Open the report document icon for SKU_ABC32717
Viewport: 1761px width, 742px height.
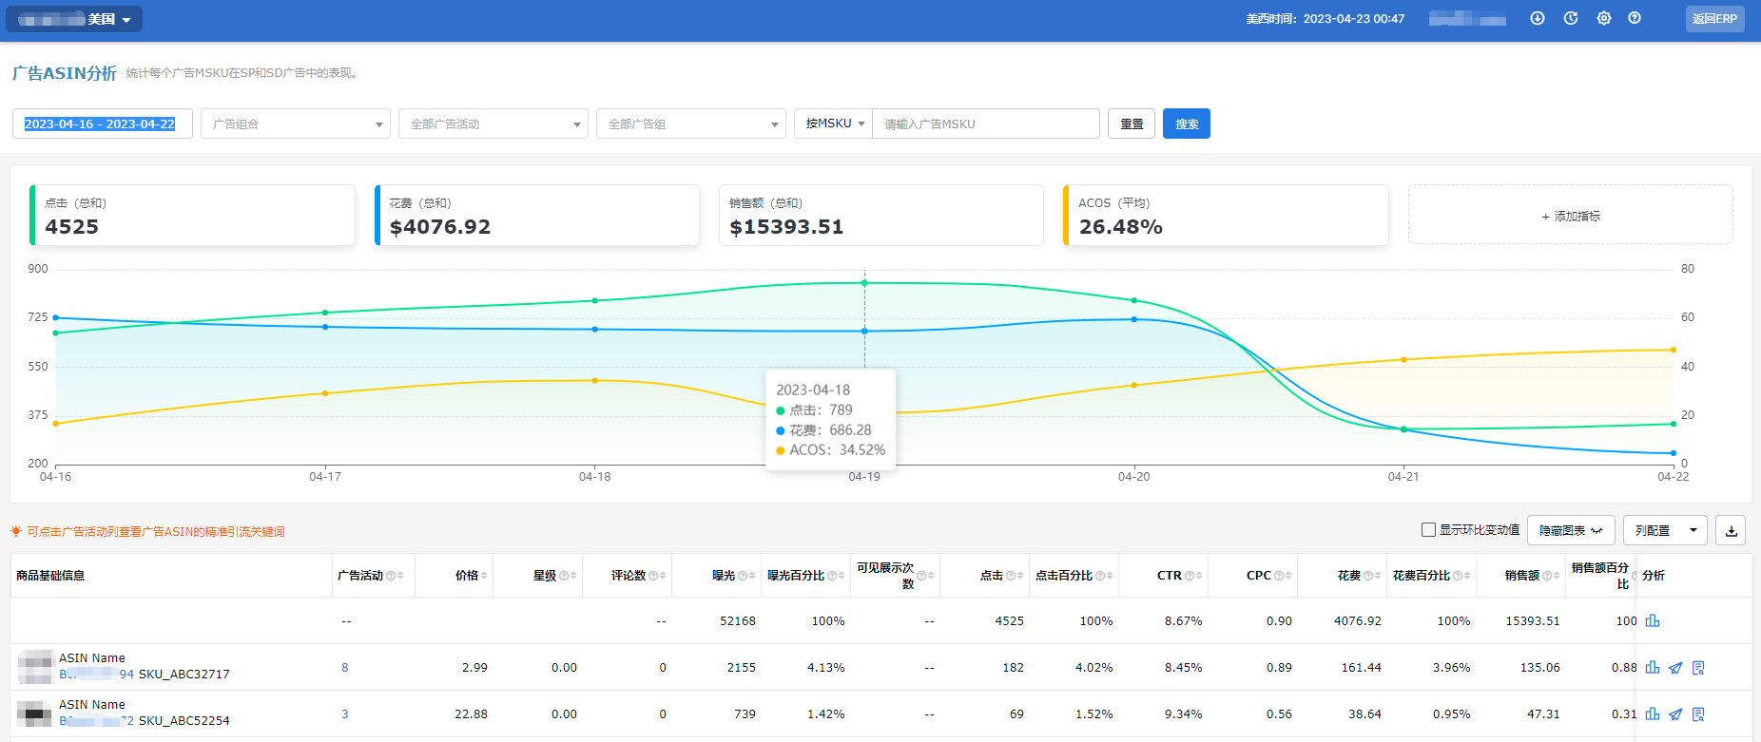click(1698, 668)
